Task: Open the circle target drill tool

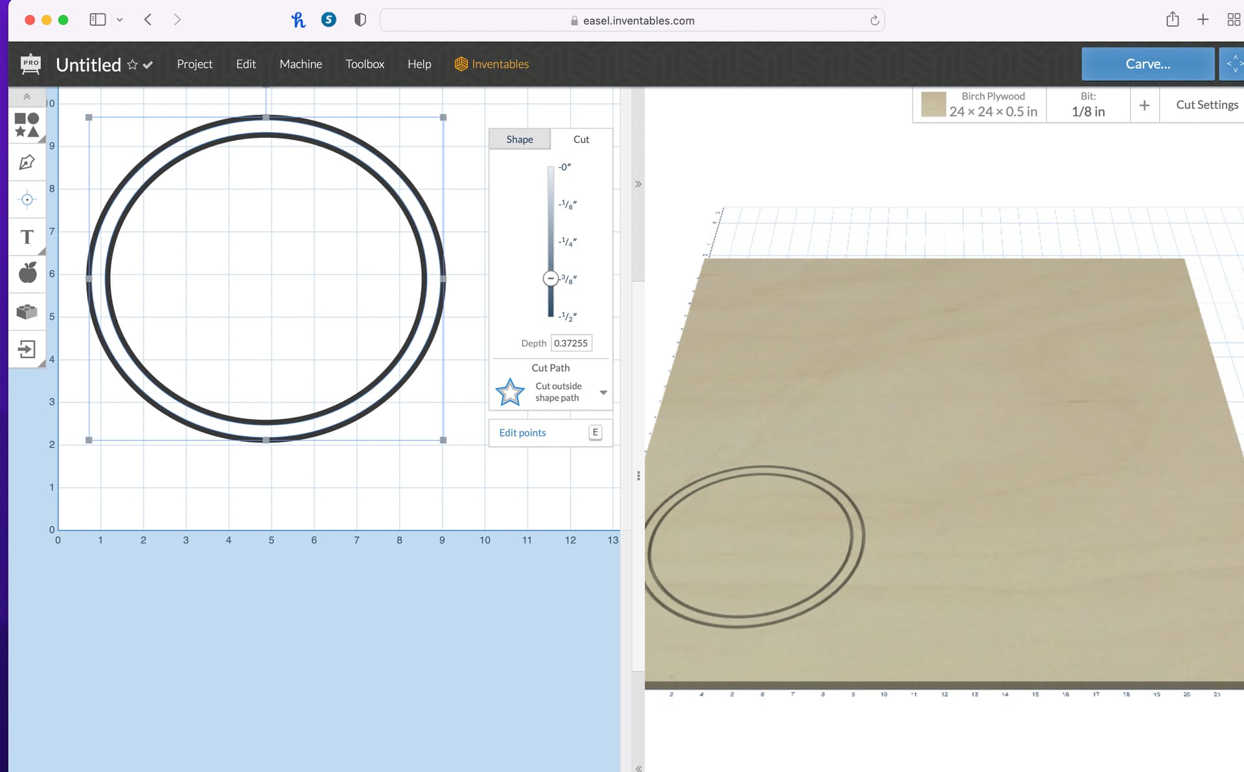Action: click(27, 199)
